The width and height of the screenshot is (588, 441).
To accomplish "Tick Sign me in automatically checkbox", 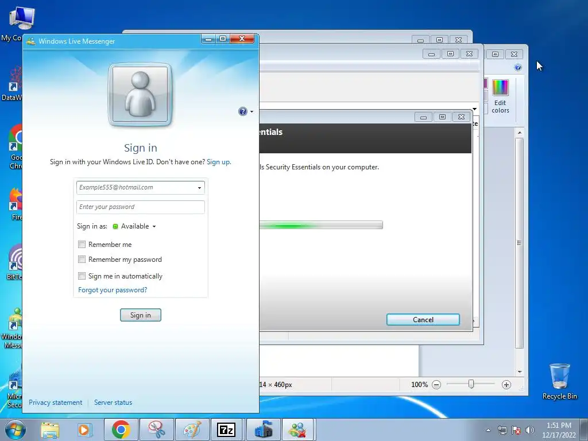I will (x=82, y=276).
